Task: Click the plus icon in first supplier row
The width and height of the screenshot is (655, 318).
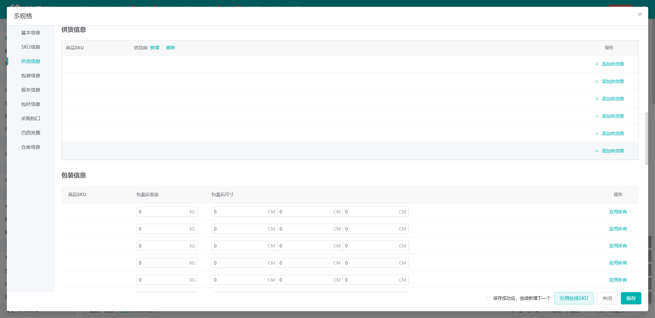Action: (x=597, y=64)
